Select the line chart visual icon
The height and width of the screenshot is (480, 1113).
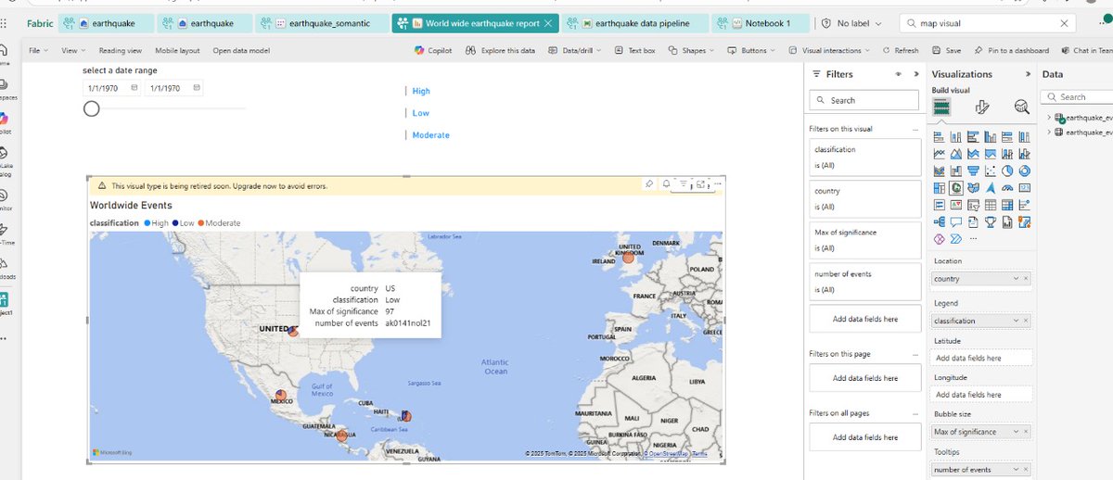click(x=940, y=154)
